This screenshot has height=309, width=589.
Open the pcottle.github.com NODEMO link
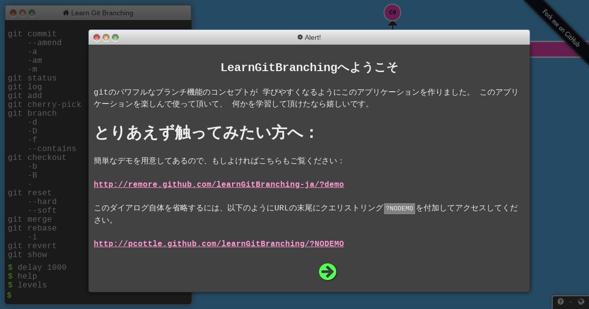pos(219,244)
